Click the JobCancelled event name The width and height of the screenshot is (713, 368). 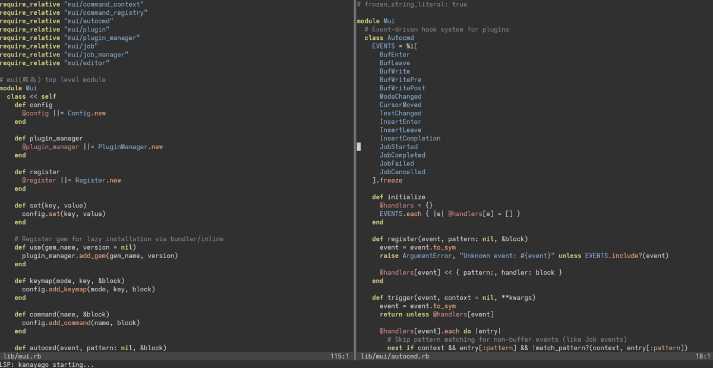click(402, 172)
